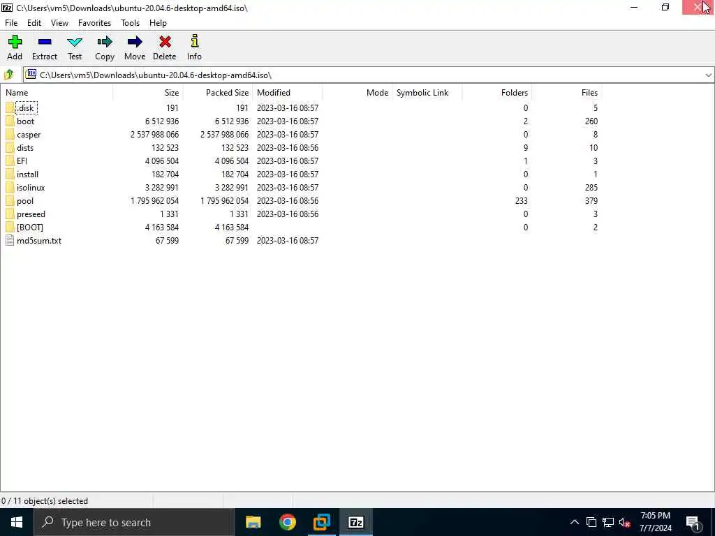
Task: Select the install folder icon
Action: point(10,174)
